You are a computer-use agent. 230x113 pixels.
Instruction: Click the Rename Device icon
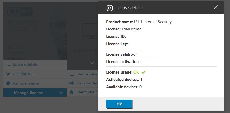click(72, 83)
